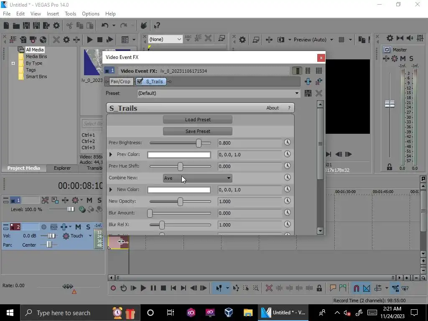Click the Delete X icon in edit toolbar

269,288
